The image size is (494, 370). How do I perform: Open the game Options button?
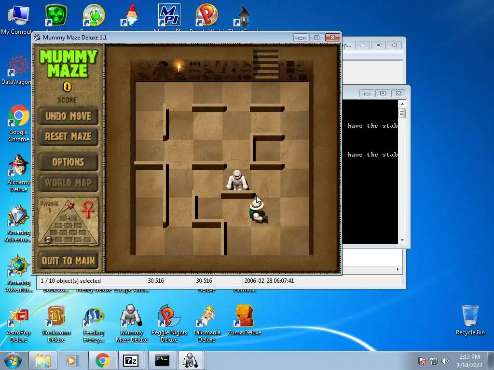tap(69, 162)
